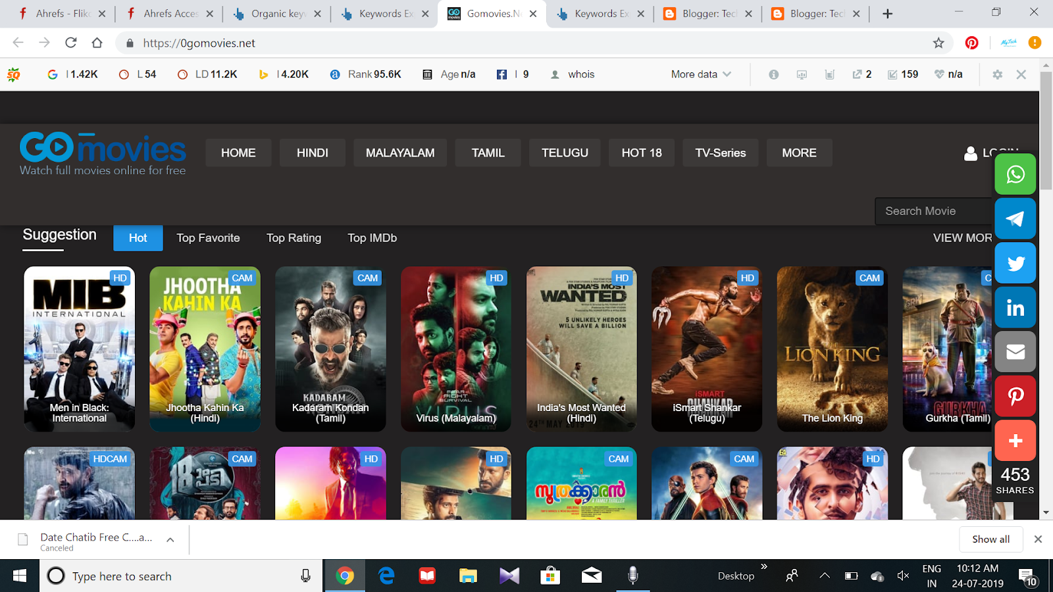Open the MORE navigation menu
Viewport: 1053px width, 592px height.
click(x=799, y=153)
